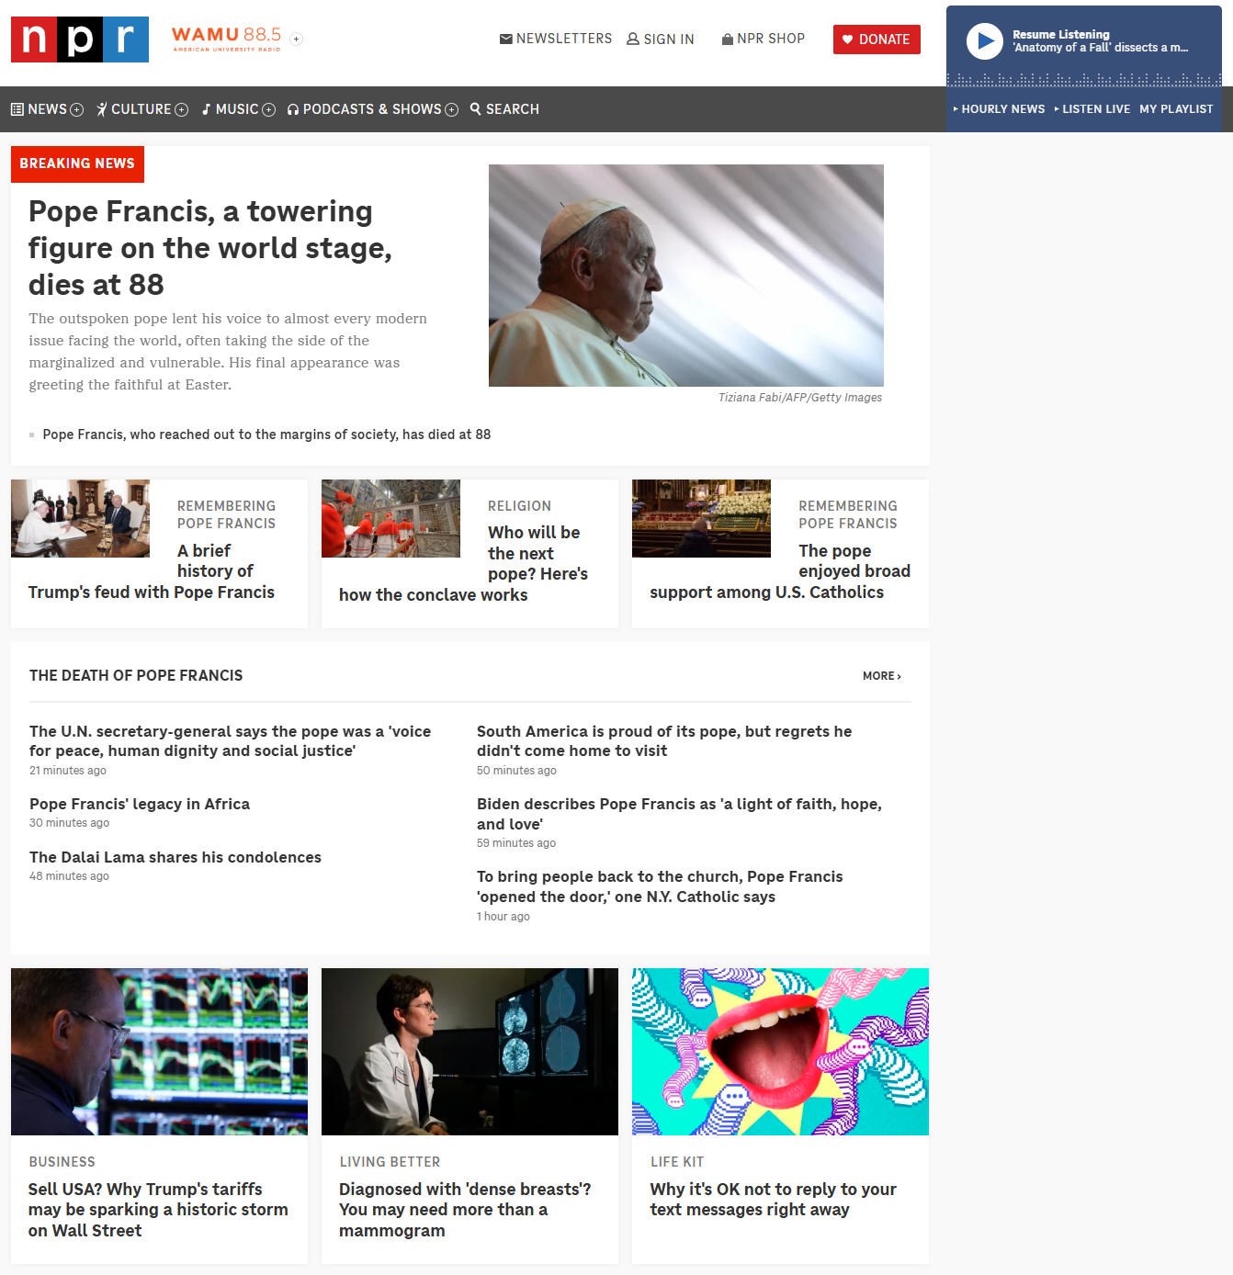The height and width of the screenshot is (1275, 1233).
Task: Click the audio waveform progress bar
Action: tap(1084, 80)
